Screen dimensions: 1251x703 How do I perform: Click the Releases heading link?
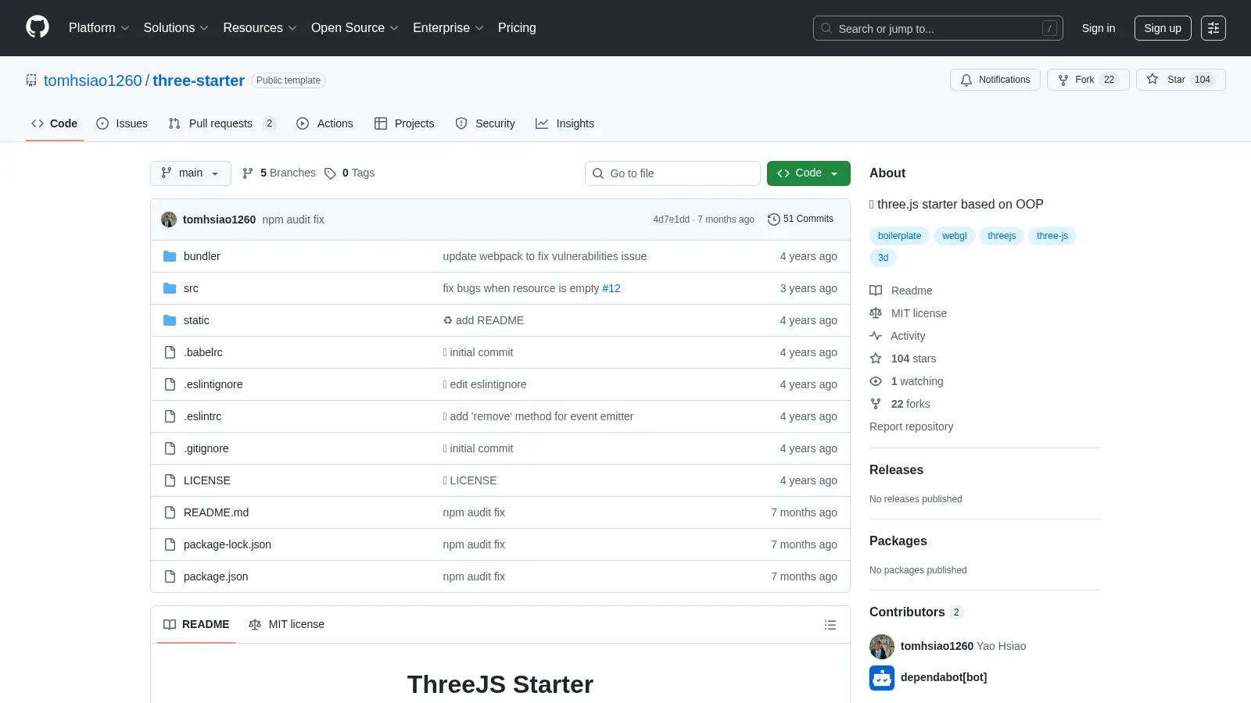coord(896,469)
